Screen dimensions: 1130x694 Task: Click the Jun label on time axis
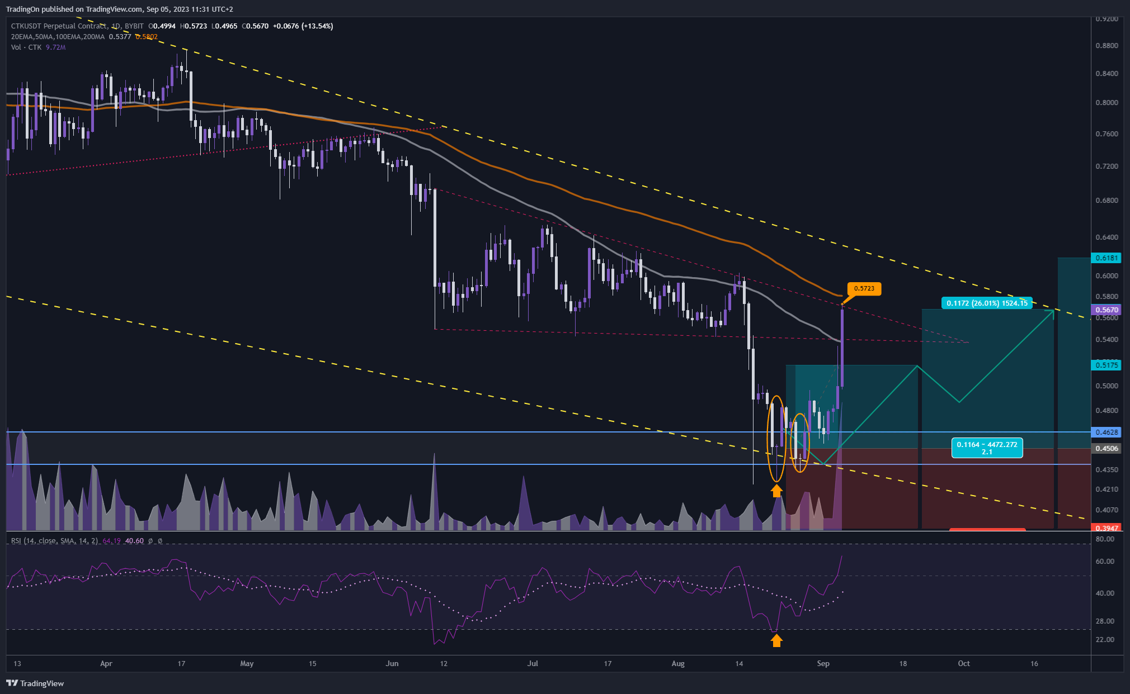392,664
